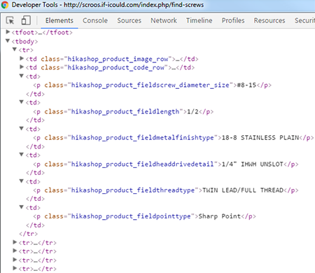Toggle the device mode icon

(26, 20)
